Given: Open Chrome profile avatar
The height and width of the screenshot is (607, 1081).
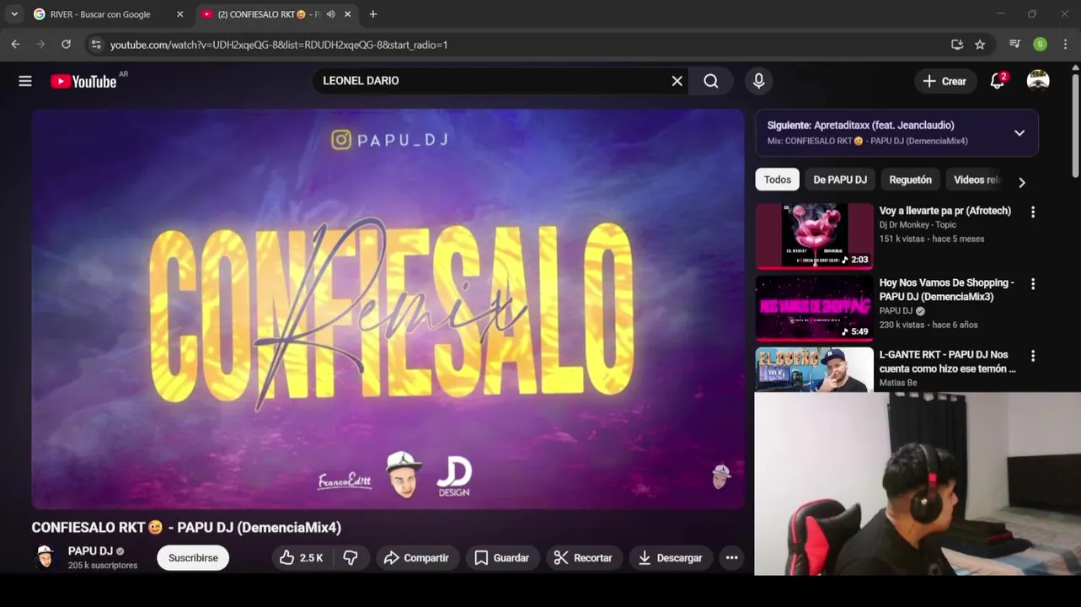Looking at the screenshot, I should pyautogui.click(x=1041, y=45).
